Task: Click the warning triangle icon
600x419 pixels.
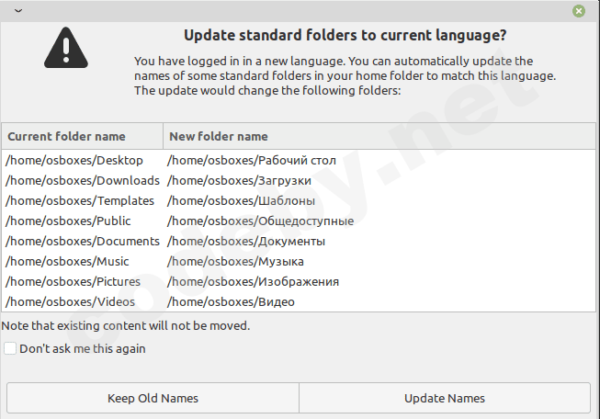Action: click(64, 43)
